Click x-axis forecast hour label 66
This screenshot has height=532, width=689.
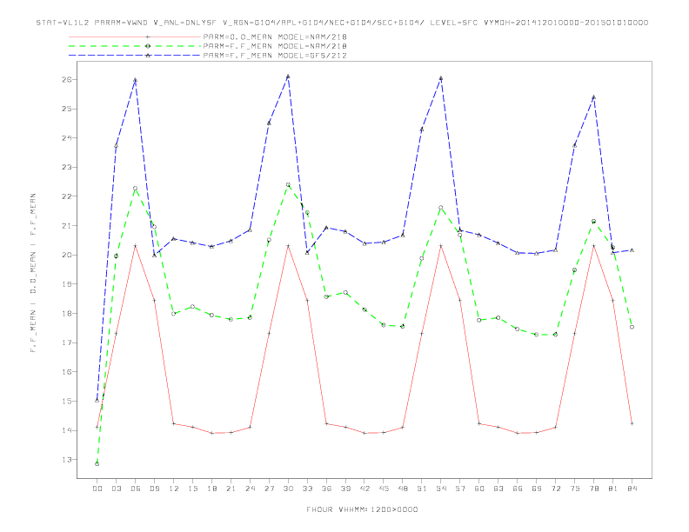(518, 489)
